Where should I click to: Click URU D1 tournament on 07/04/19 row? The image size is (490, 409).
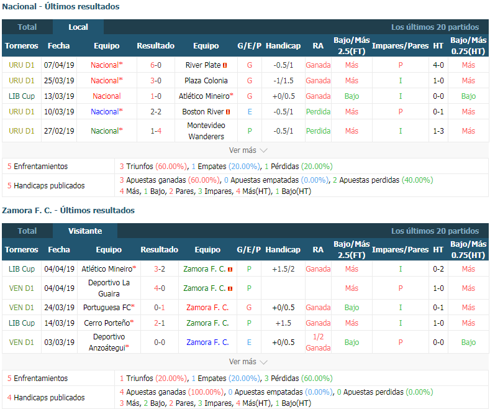22,65
